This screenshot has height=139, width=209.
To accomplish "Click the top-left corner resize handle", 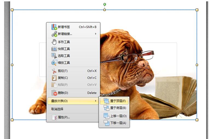I will click(12, 10).
